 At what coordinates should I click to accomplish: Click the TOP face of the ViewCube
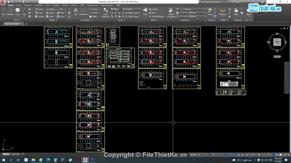[277, 42]
